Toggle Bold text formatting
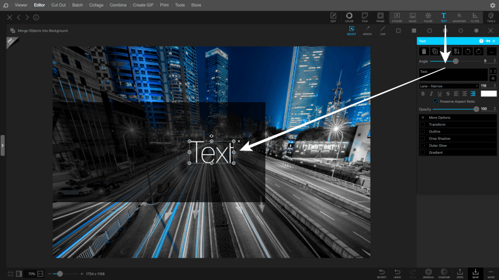The height and width of the screenshot is (280, 499). pos(423,94)
